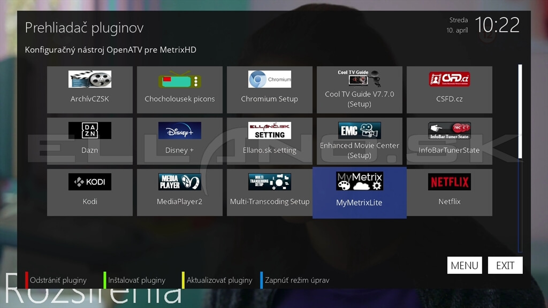Click the 'Netflix' label
The height and width of the screenshot is (308, 548).
[x=450, y=202]
